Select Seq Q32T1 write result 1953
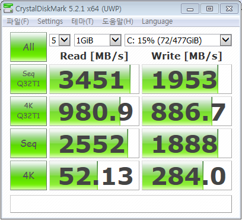The height and width of the screenshot is (220, 242). coord(187,79)
